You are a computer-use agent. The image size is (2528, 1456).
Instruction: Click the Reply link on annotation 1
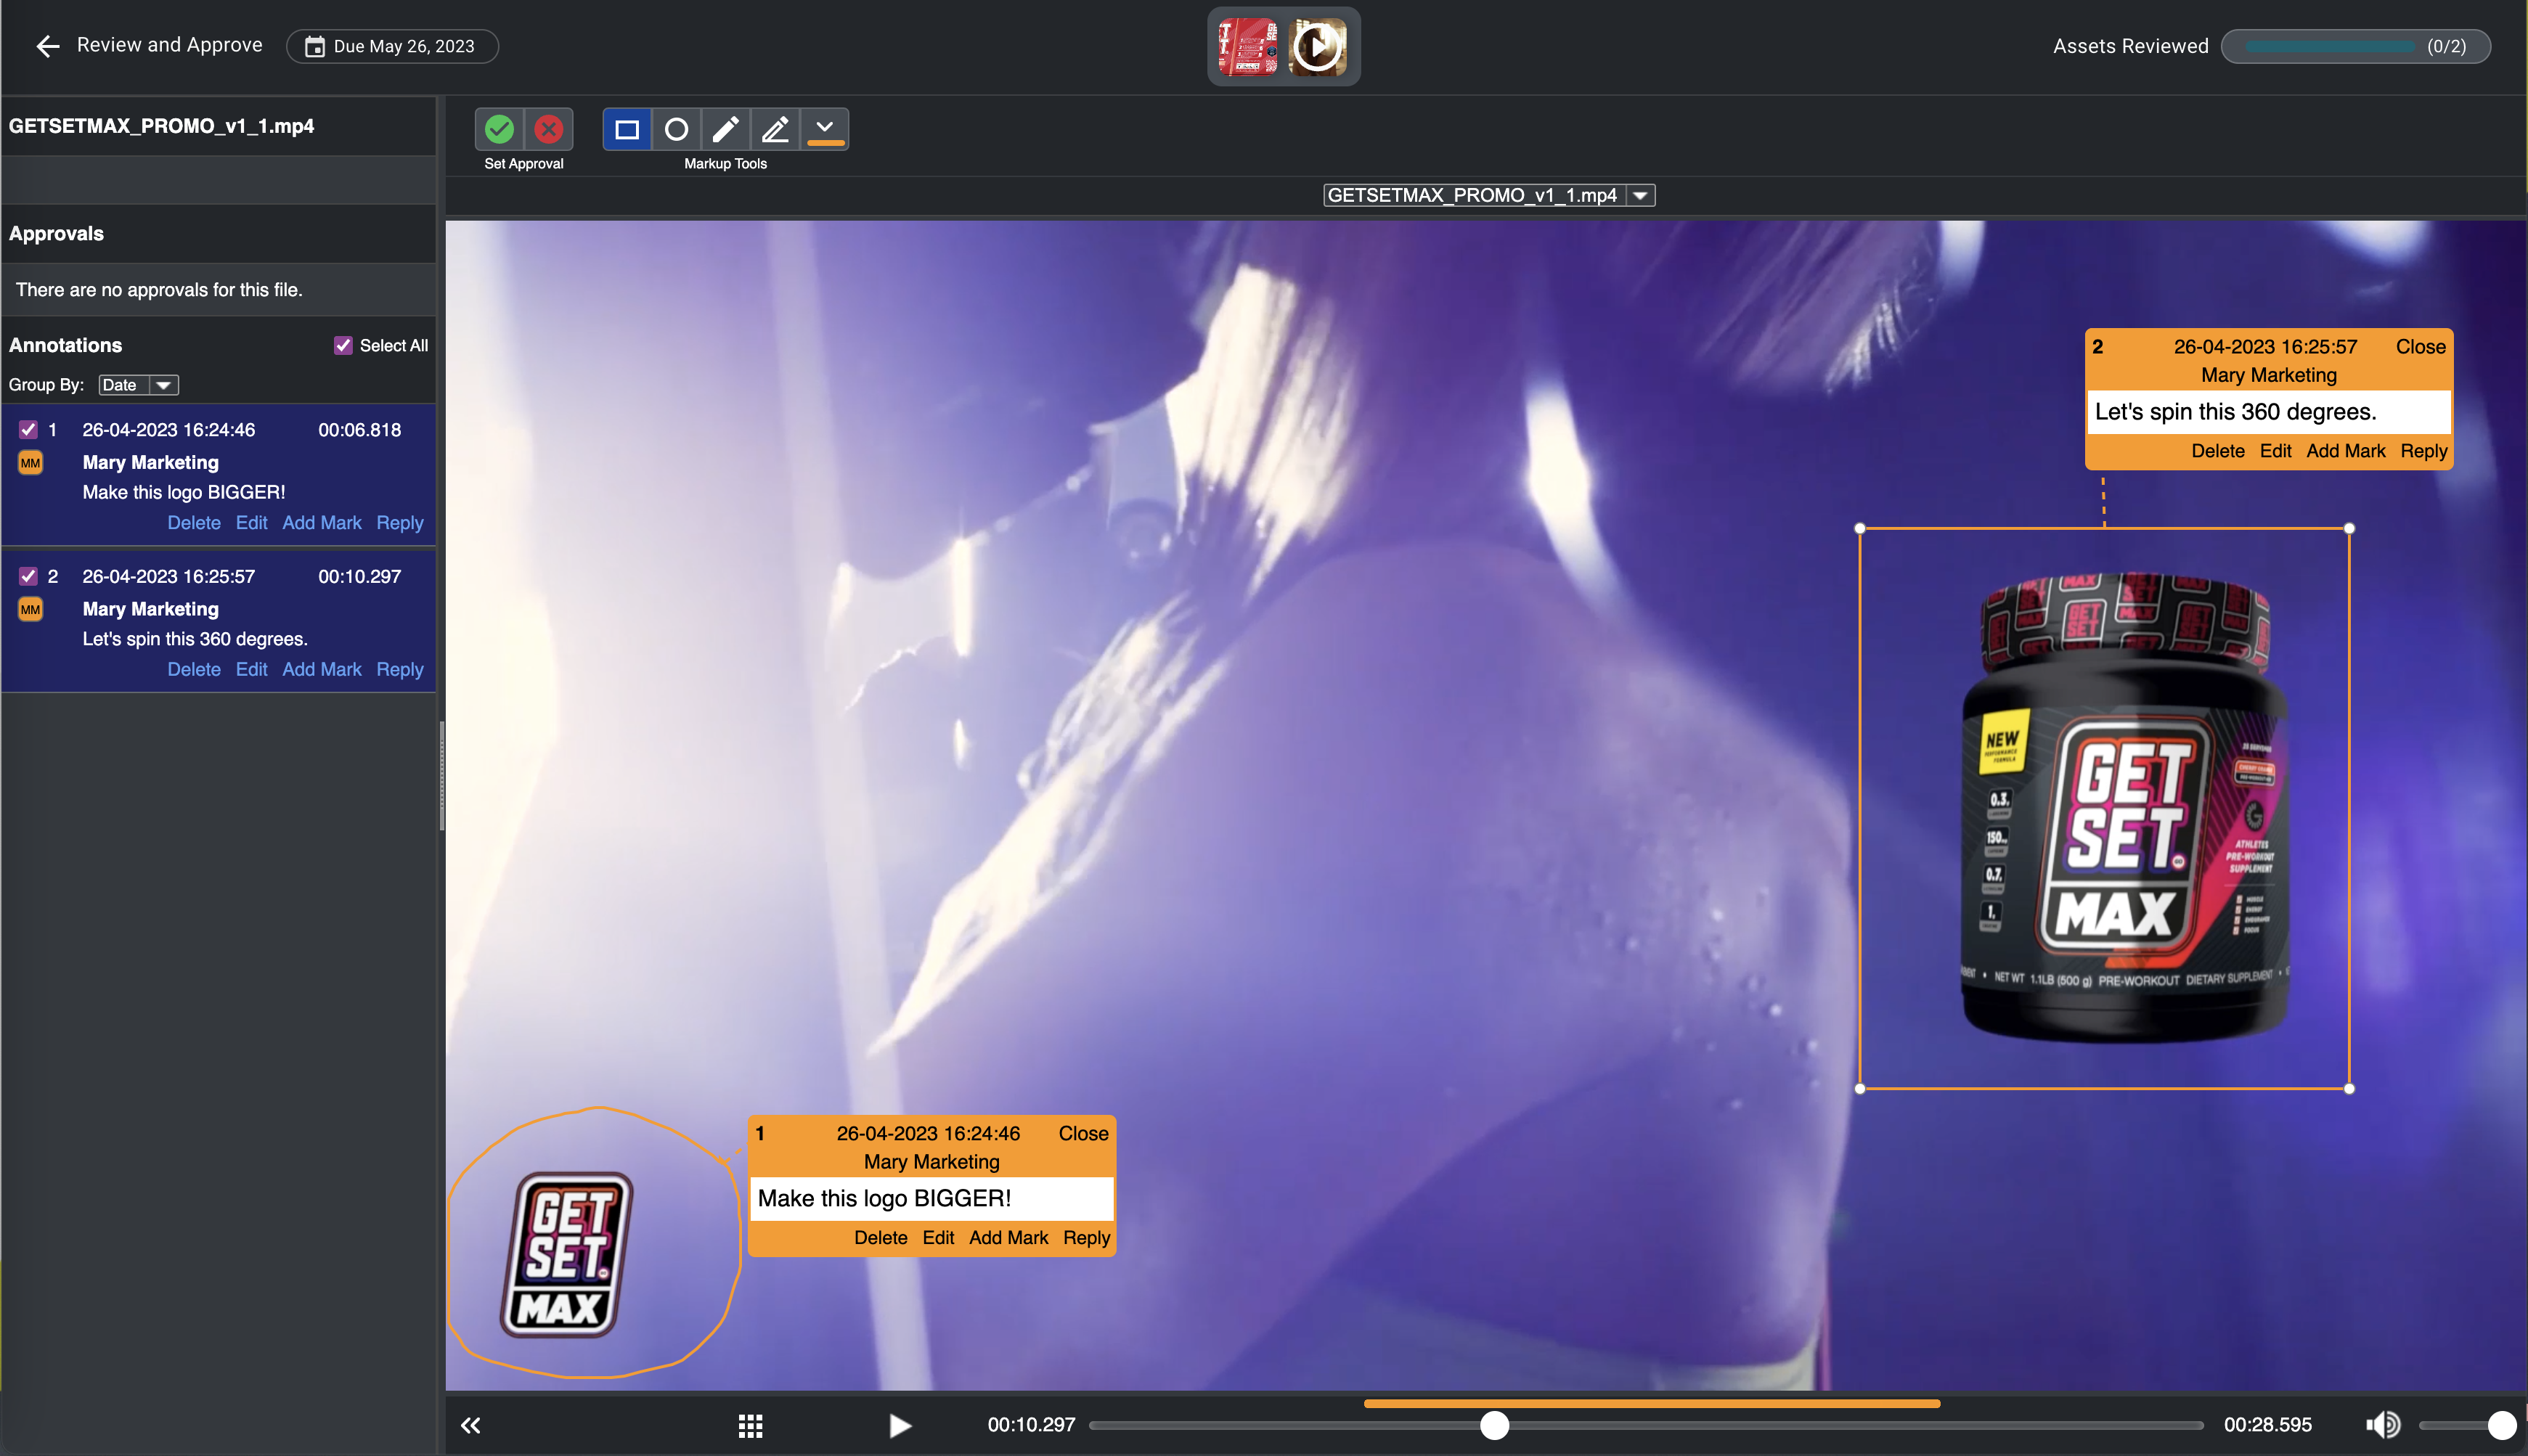click(x=1085, y=1238)
